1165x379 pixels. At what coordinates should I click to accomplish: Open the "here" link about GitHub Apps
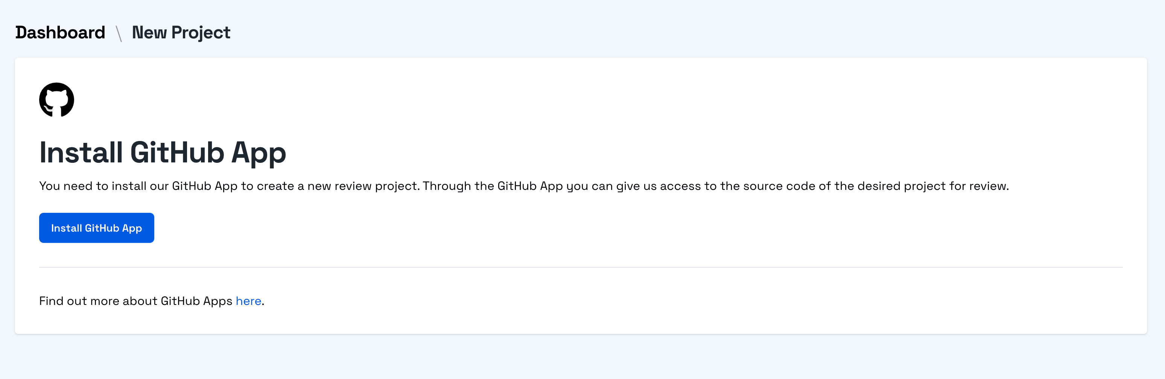coord(248,301)
